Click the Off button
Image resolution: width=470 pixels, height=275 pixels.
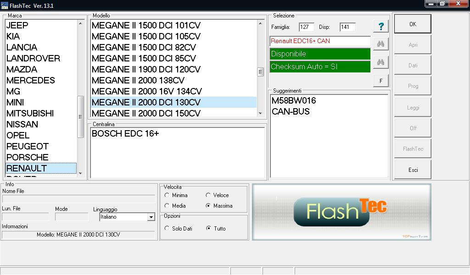[x=413, y=128]
